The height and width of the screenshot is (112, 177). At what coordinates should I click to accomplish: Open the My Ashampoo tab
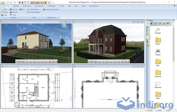coord(93,6)
